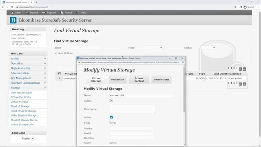Click the Model input field

131,134
